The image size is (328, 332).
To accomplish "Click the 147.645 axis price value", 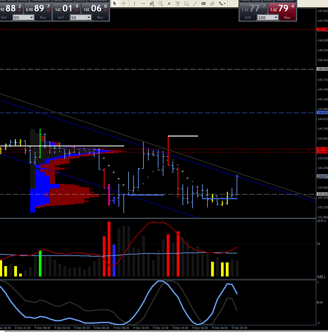I will coord(323,11).
